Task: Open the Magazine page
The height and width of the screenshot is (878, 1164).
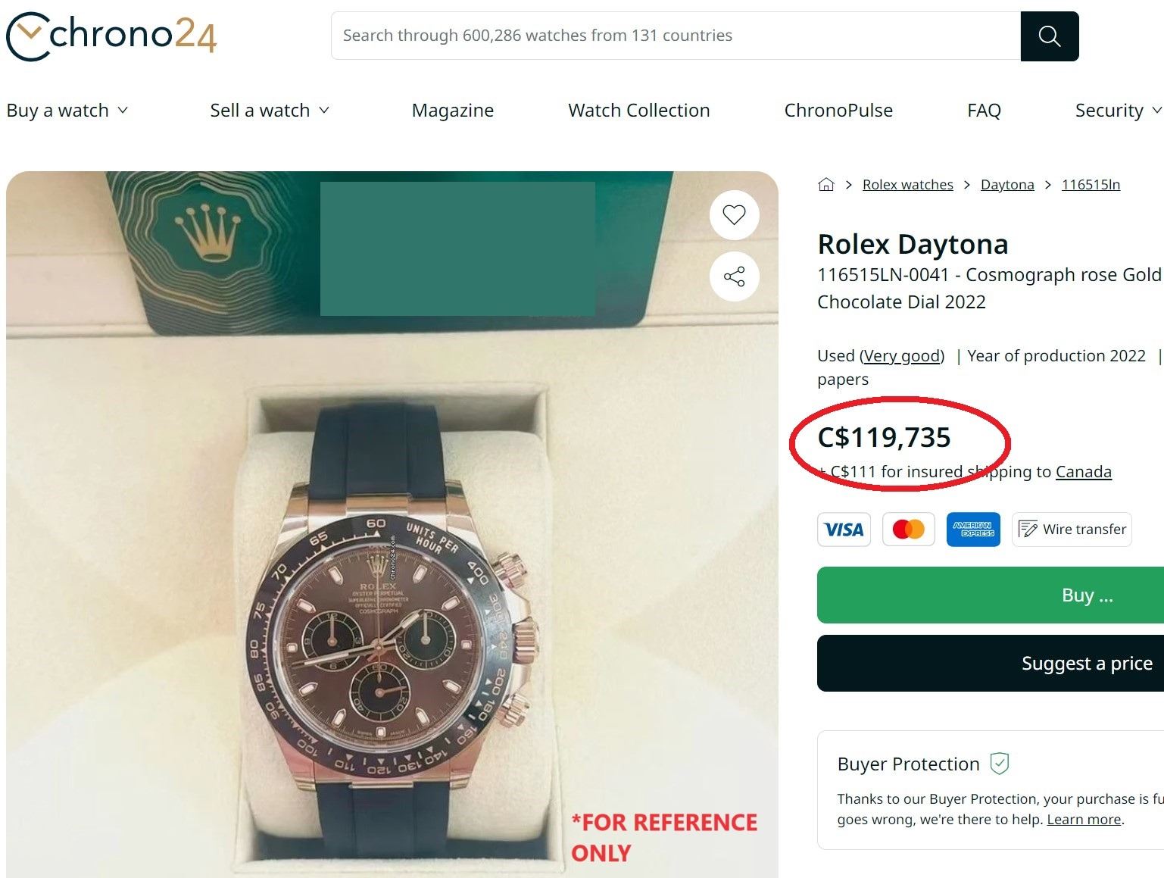Action: point(452,111)
